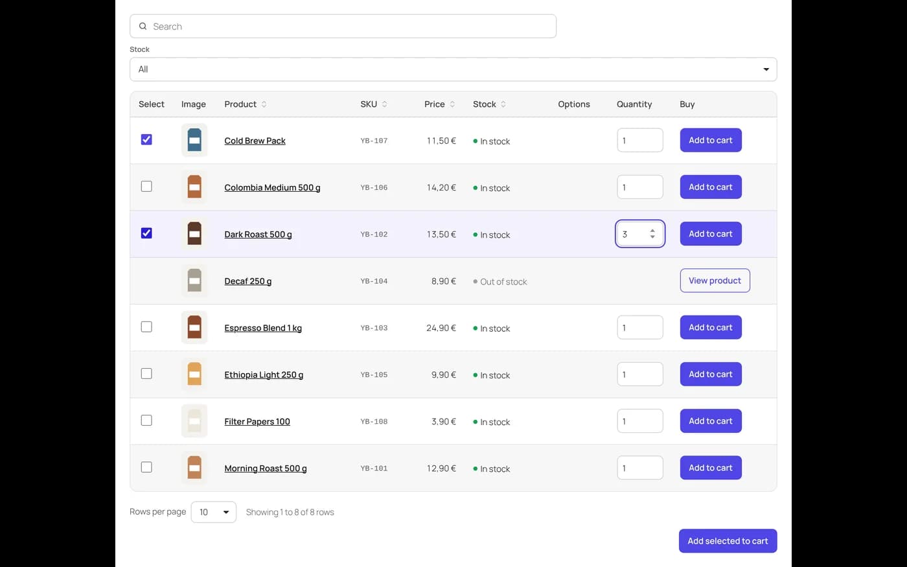Click the search magnifier icon
Viewport: 907px width, 567px height.
pyautogui.click(x=143, y=27)
